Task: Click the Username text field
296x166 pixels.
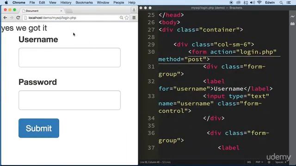Action: click(69, 57)
